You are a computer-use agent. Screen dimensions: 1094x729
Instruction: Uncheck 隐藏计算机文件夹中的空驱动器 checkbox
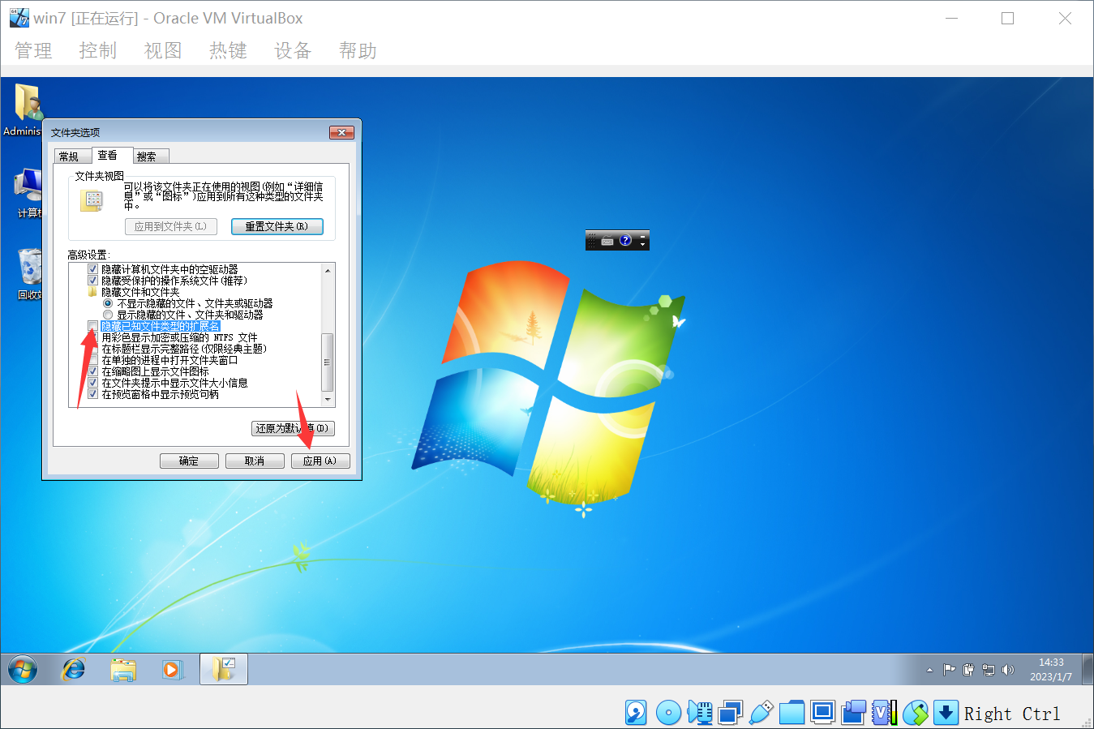92,269
